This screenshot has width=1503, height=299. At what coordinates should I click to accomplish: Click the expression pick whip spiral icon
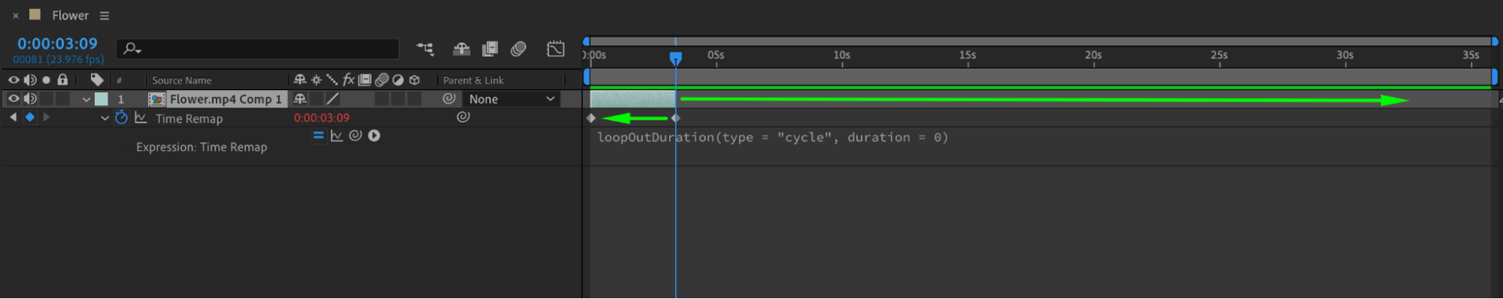tap(356, 136)
